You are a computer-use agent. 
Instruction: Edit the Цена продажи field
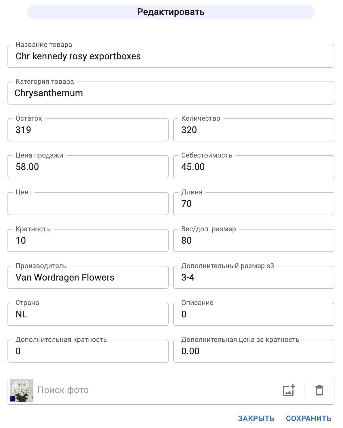click(x=88, y=167)
